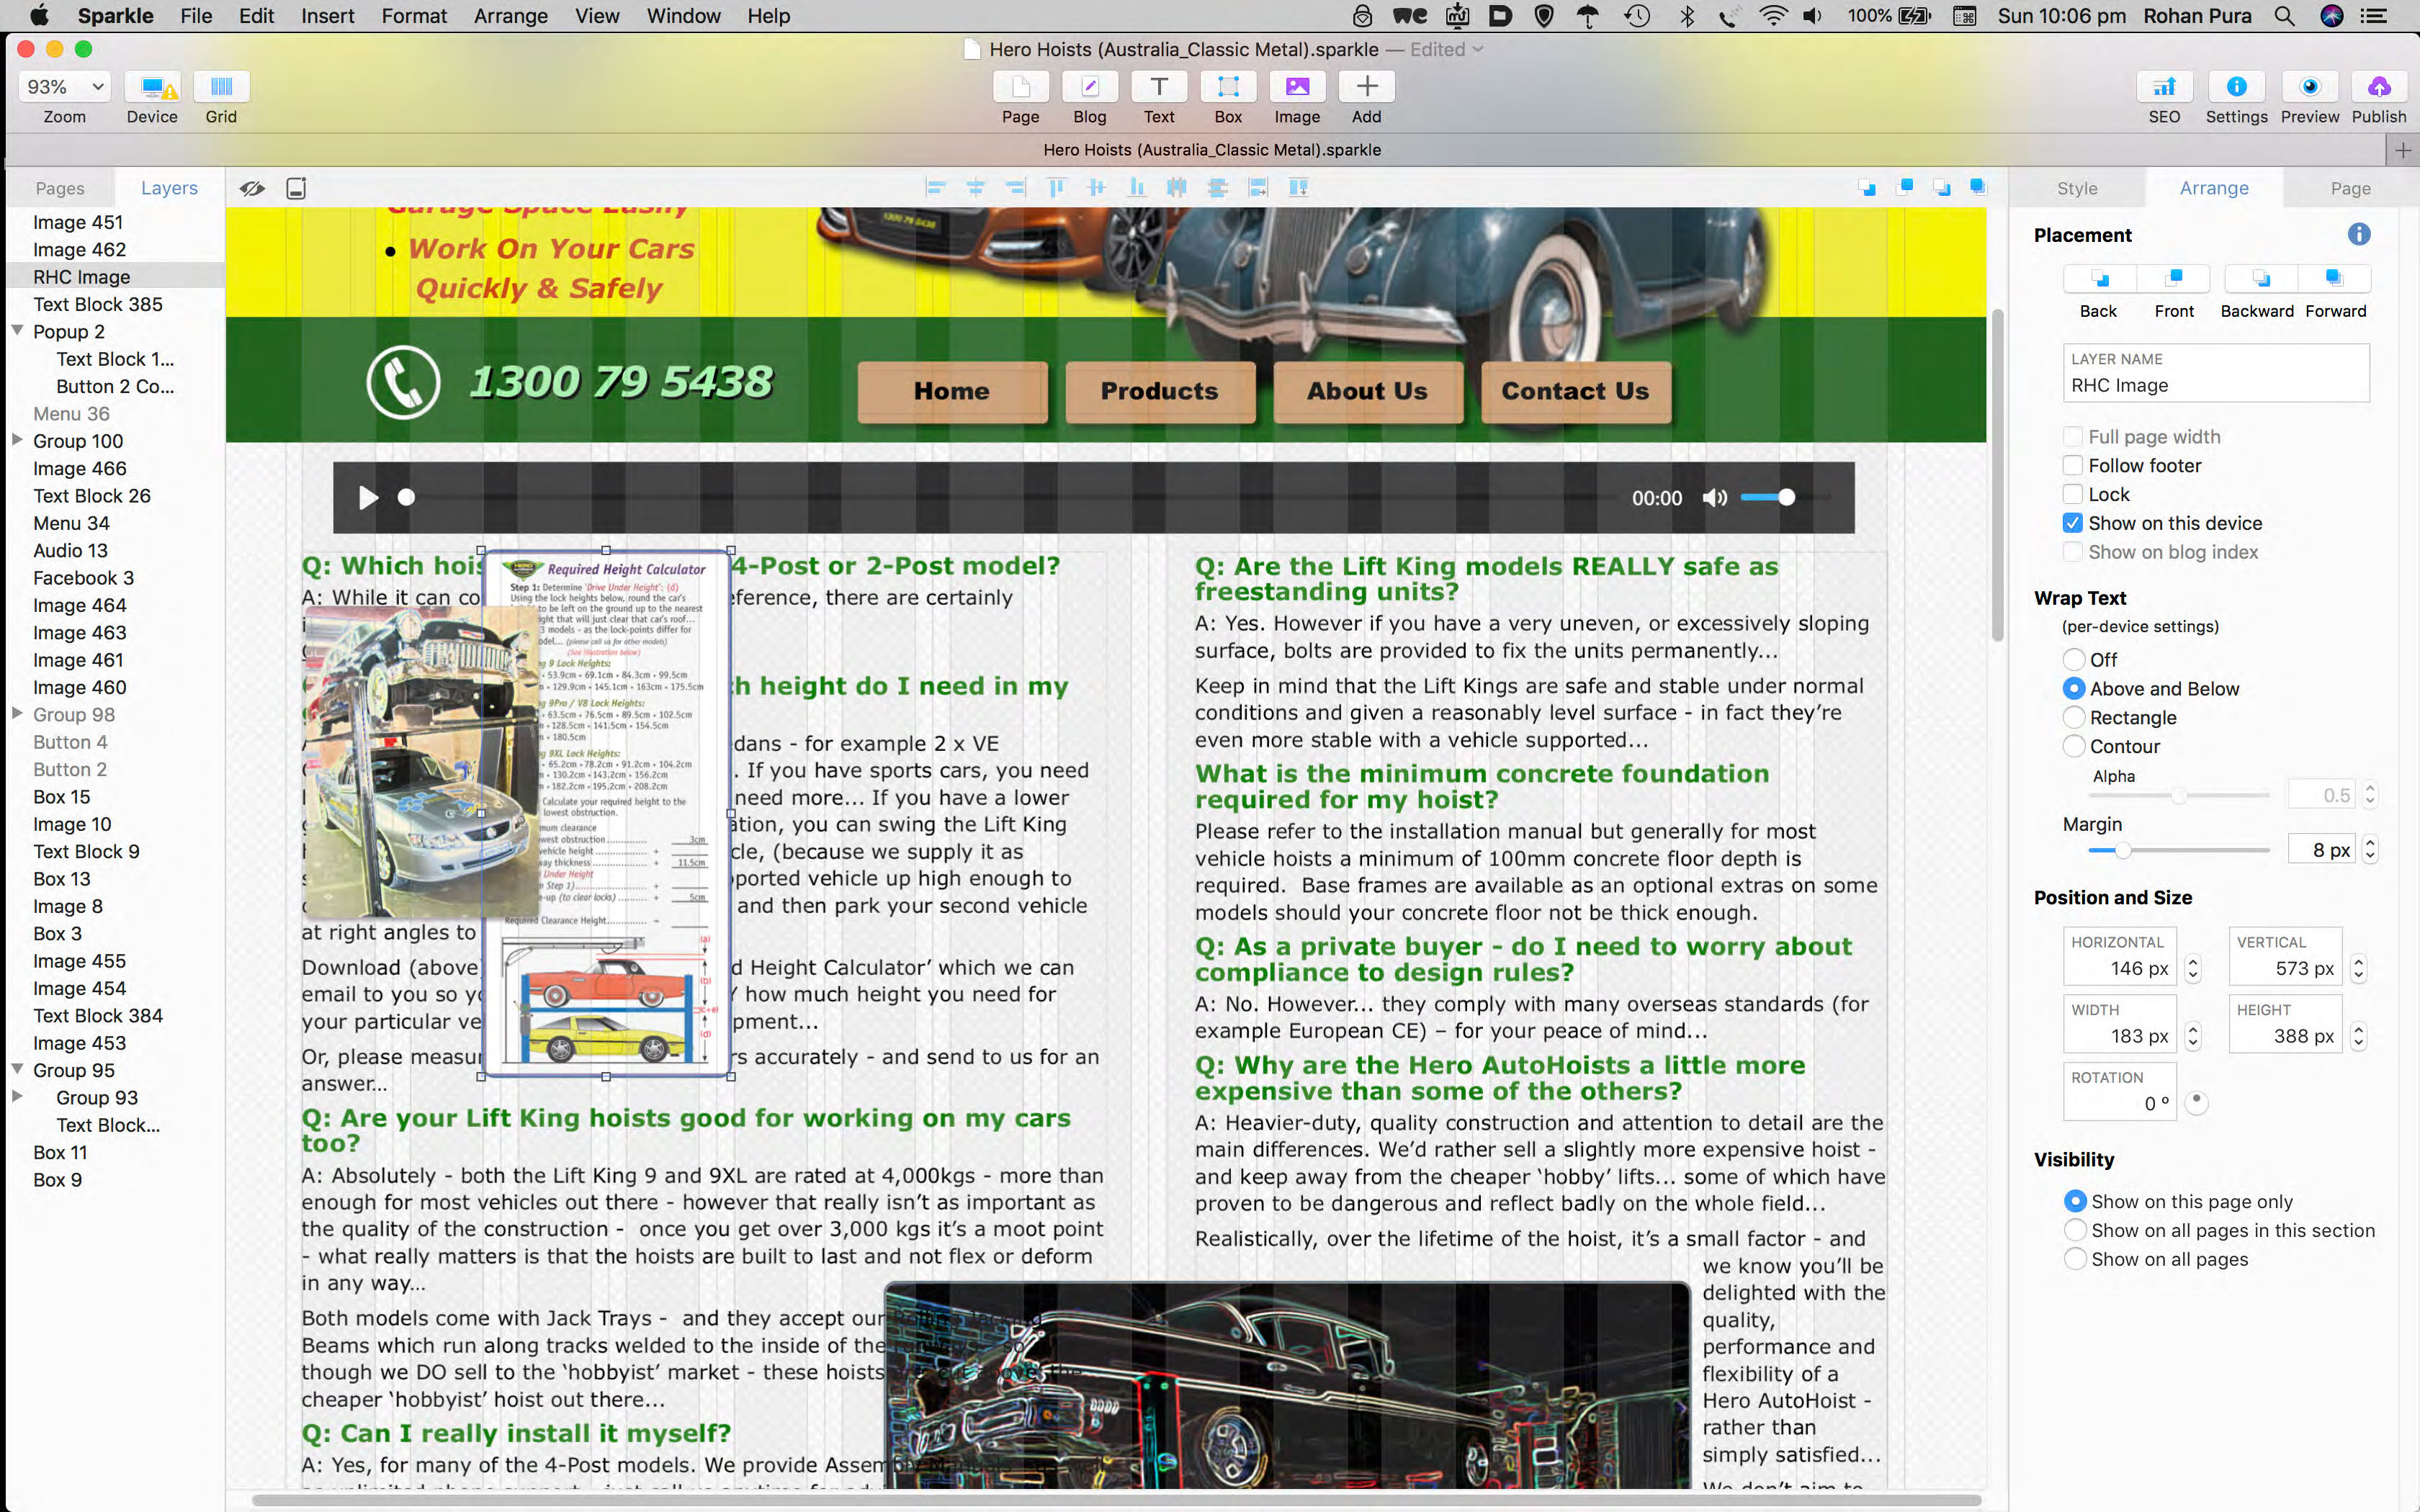Viewport: 2420px width, 1512px height.
Task: Align selected layers to bottom edge
Action: (1137, 187)
